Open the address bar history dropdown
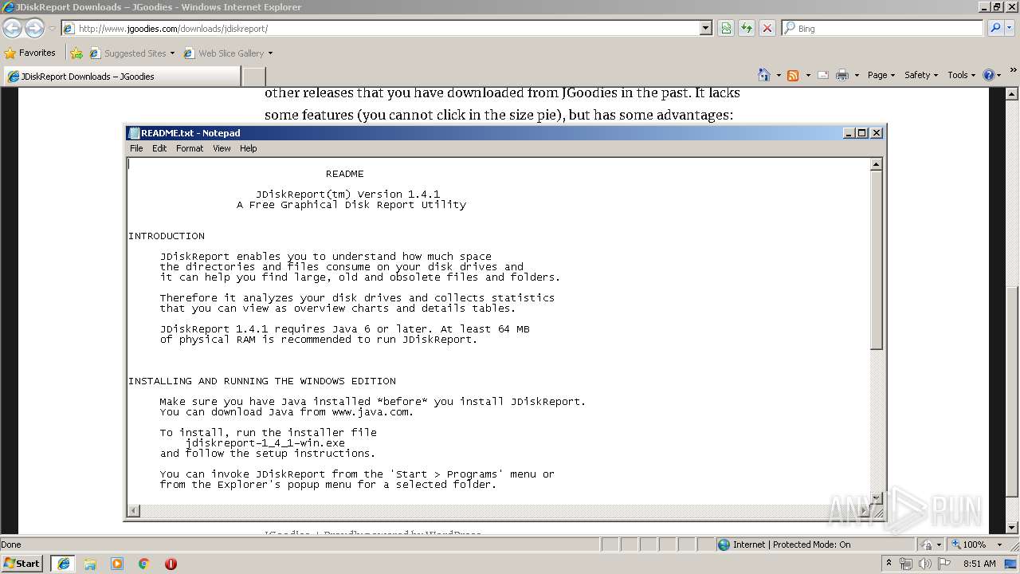The image size is (1020, 574). 705,28
